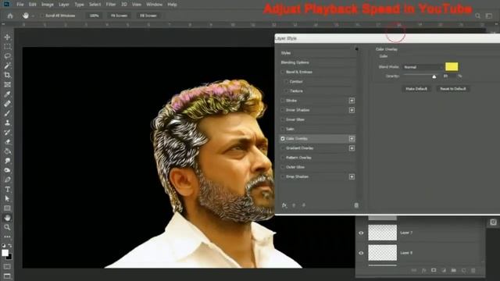Viewport: 500px width, 281px height.
Task: Click Delete layer trash icon in Layers panel
Action: point(473,270)
